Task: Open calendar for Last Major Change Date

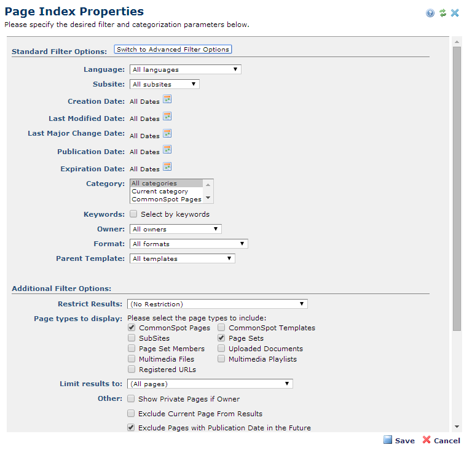Action: [167, 134]
